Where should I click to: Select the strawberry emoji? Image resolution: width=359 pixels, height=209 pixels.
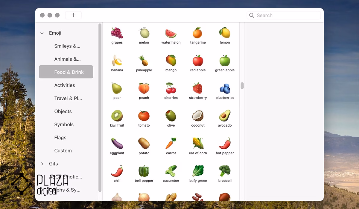point(198,88)
